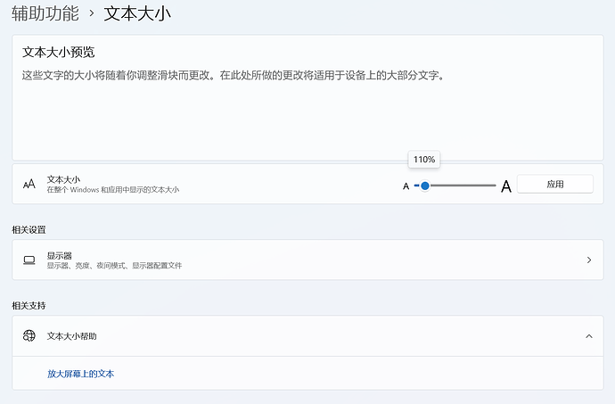Go back to 辅助功能 breadcrumb
The width and height of the screenshot is (615, 404).
45,13
